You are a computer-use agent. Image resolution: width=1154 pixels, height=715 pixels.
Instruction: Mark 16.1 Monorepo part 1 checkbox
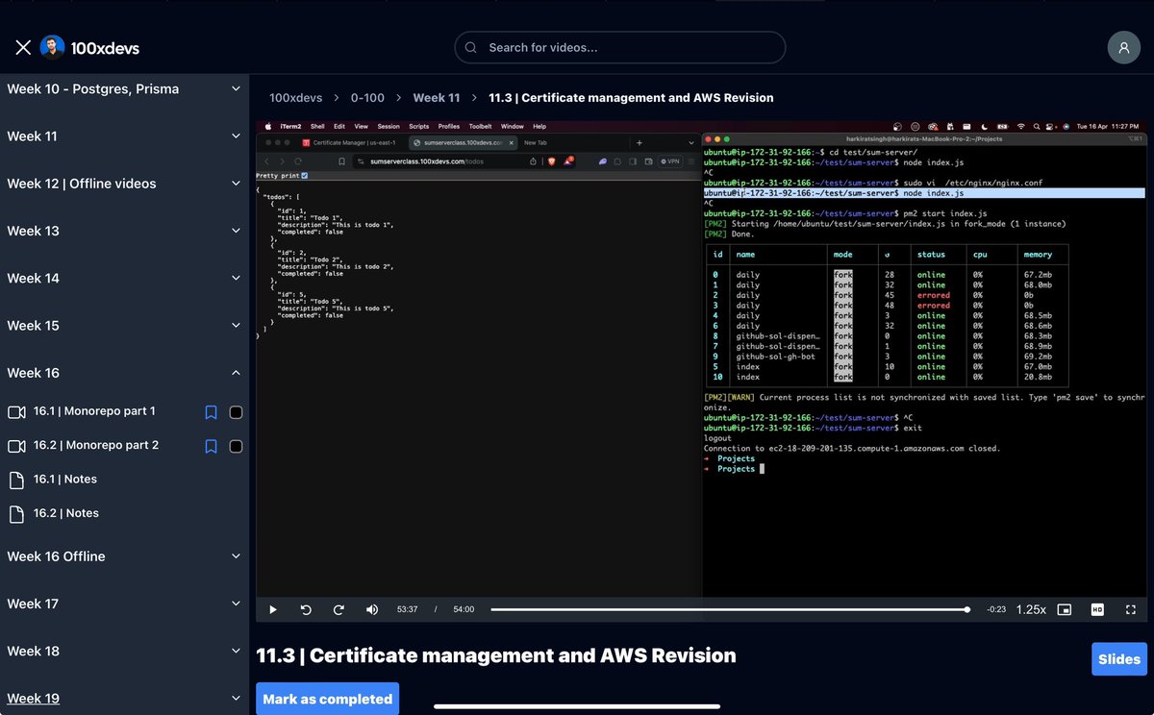click(236, 412)
